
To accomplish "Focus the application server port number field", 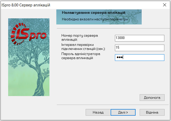I will click(x=139, y=38).
